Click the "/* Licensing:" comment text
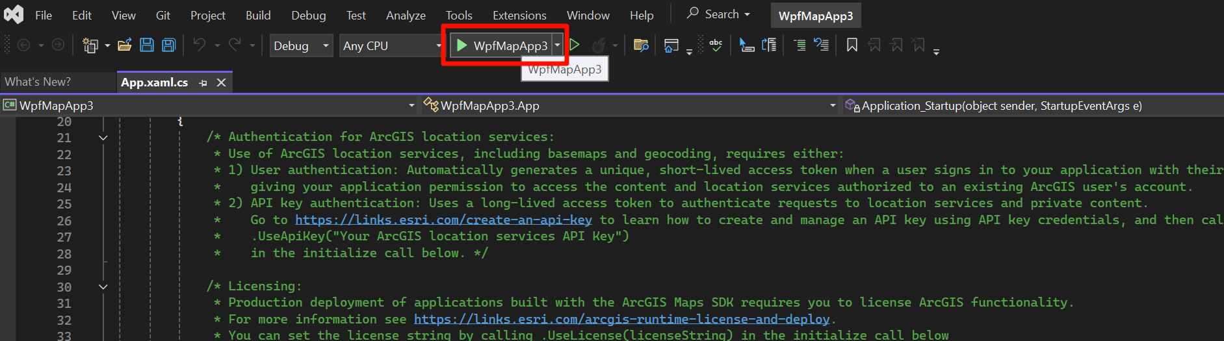The image size is (1224, 341). (x=254, y=286)
